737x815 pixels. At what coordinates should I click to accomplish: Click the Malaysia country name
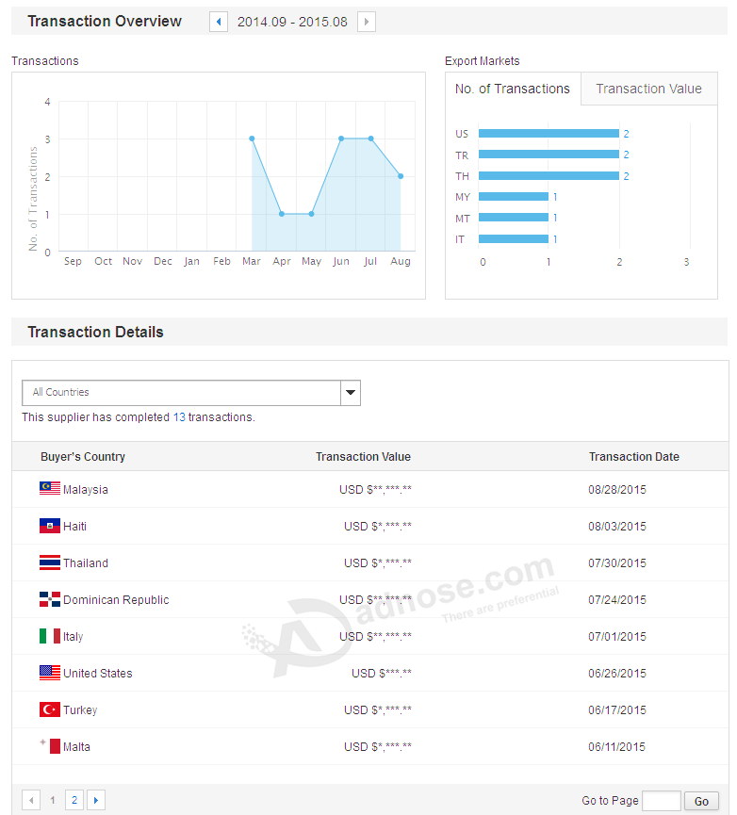[x=86, y=490]
